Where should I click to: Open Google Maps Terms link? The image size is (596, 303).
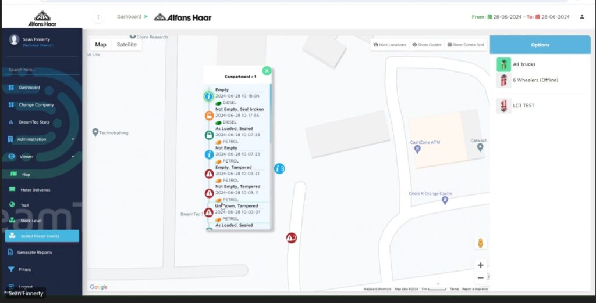click(x=454, y=289)
